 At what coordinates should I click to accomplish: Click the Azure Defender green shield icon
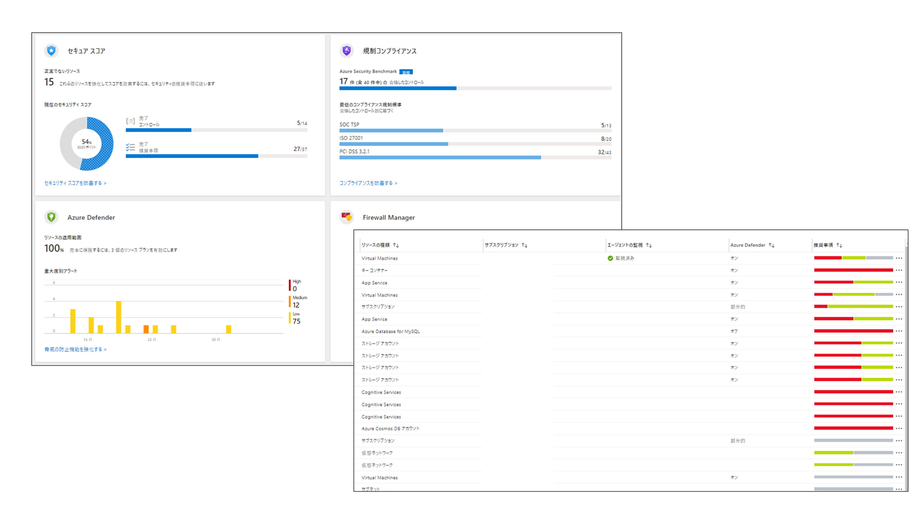click(51, 217)
